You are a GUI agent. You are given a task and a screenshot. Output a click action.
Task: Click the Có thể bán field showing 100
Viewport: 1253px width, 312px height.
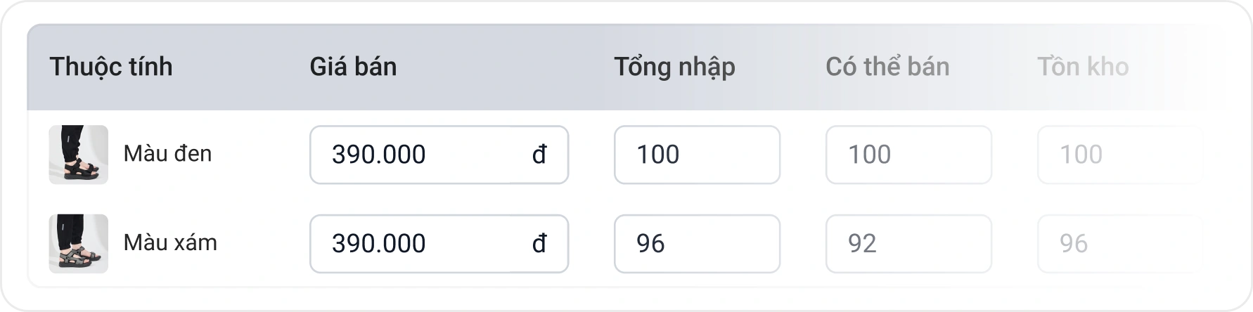[x=908, y=155]
